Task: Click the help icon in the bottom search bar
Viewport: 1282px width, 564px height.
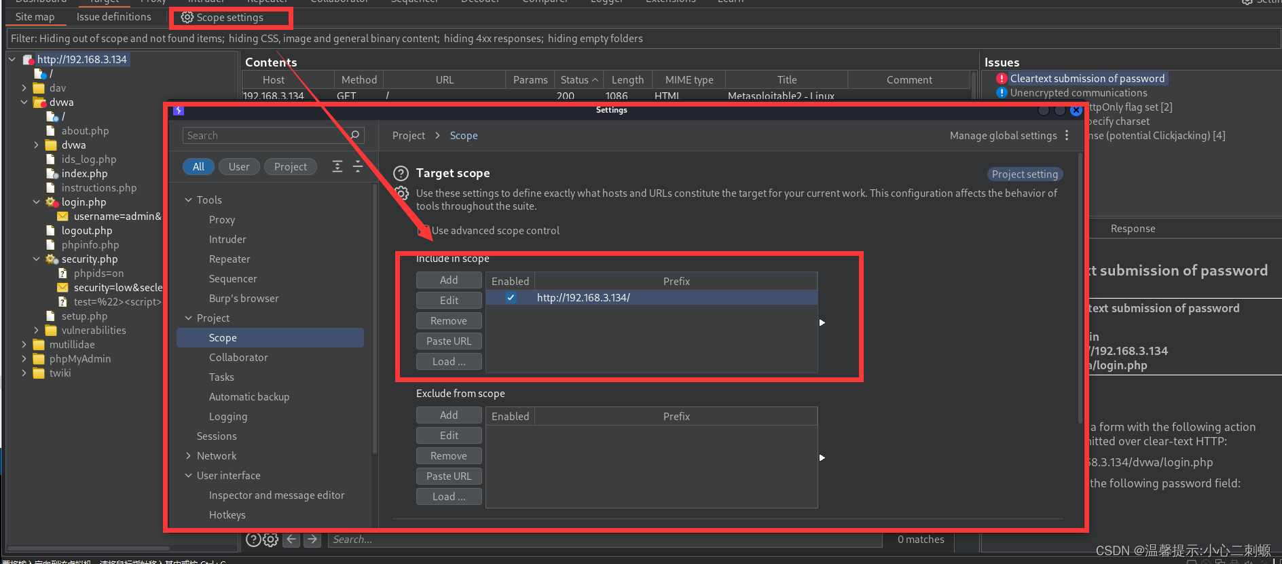Action: click(253, 540)
